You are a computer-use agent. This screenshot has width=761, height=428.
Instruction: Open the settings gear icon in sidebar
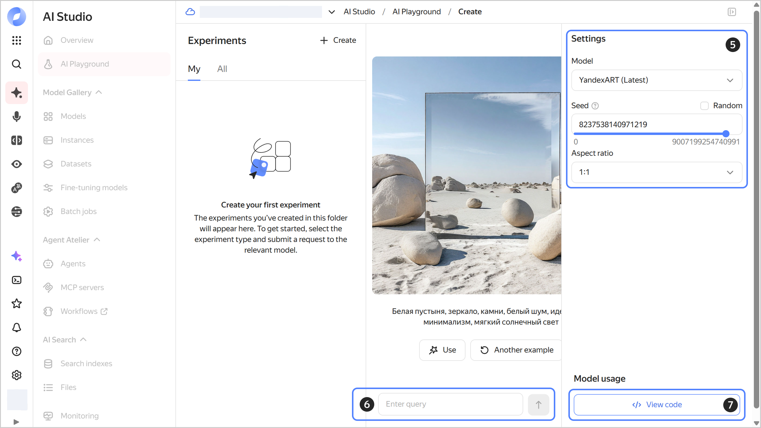[x=17, y=375]
